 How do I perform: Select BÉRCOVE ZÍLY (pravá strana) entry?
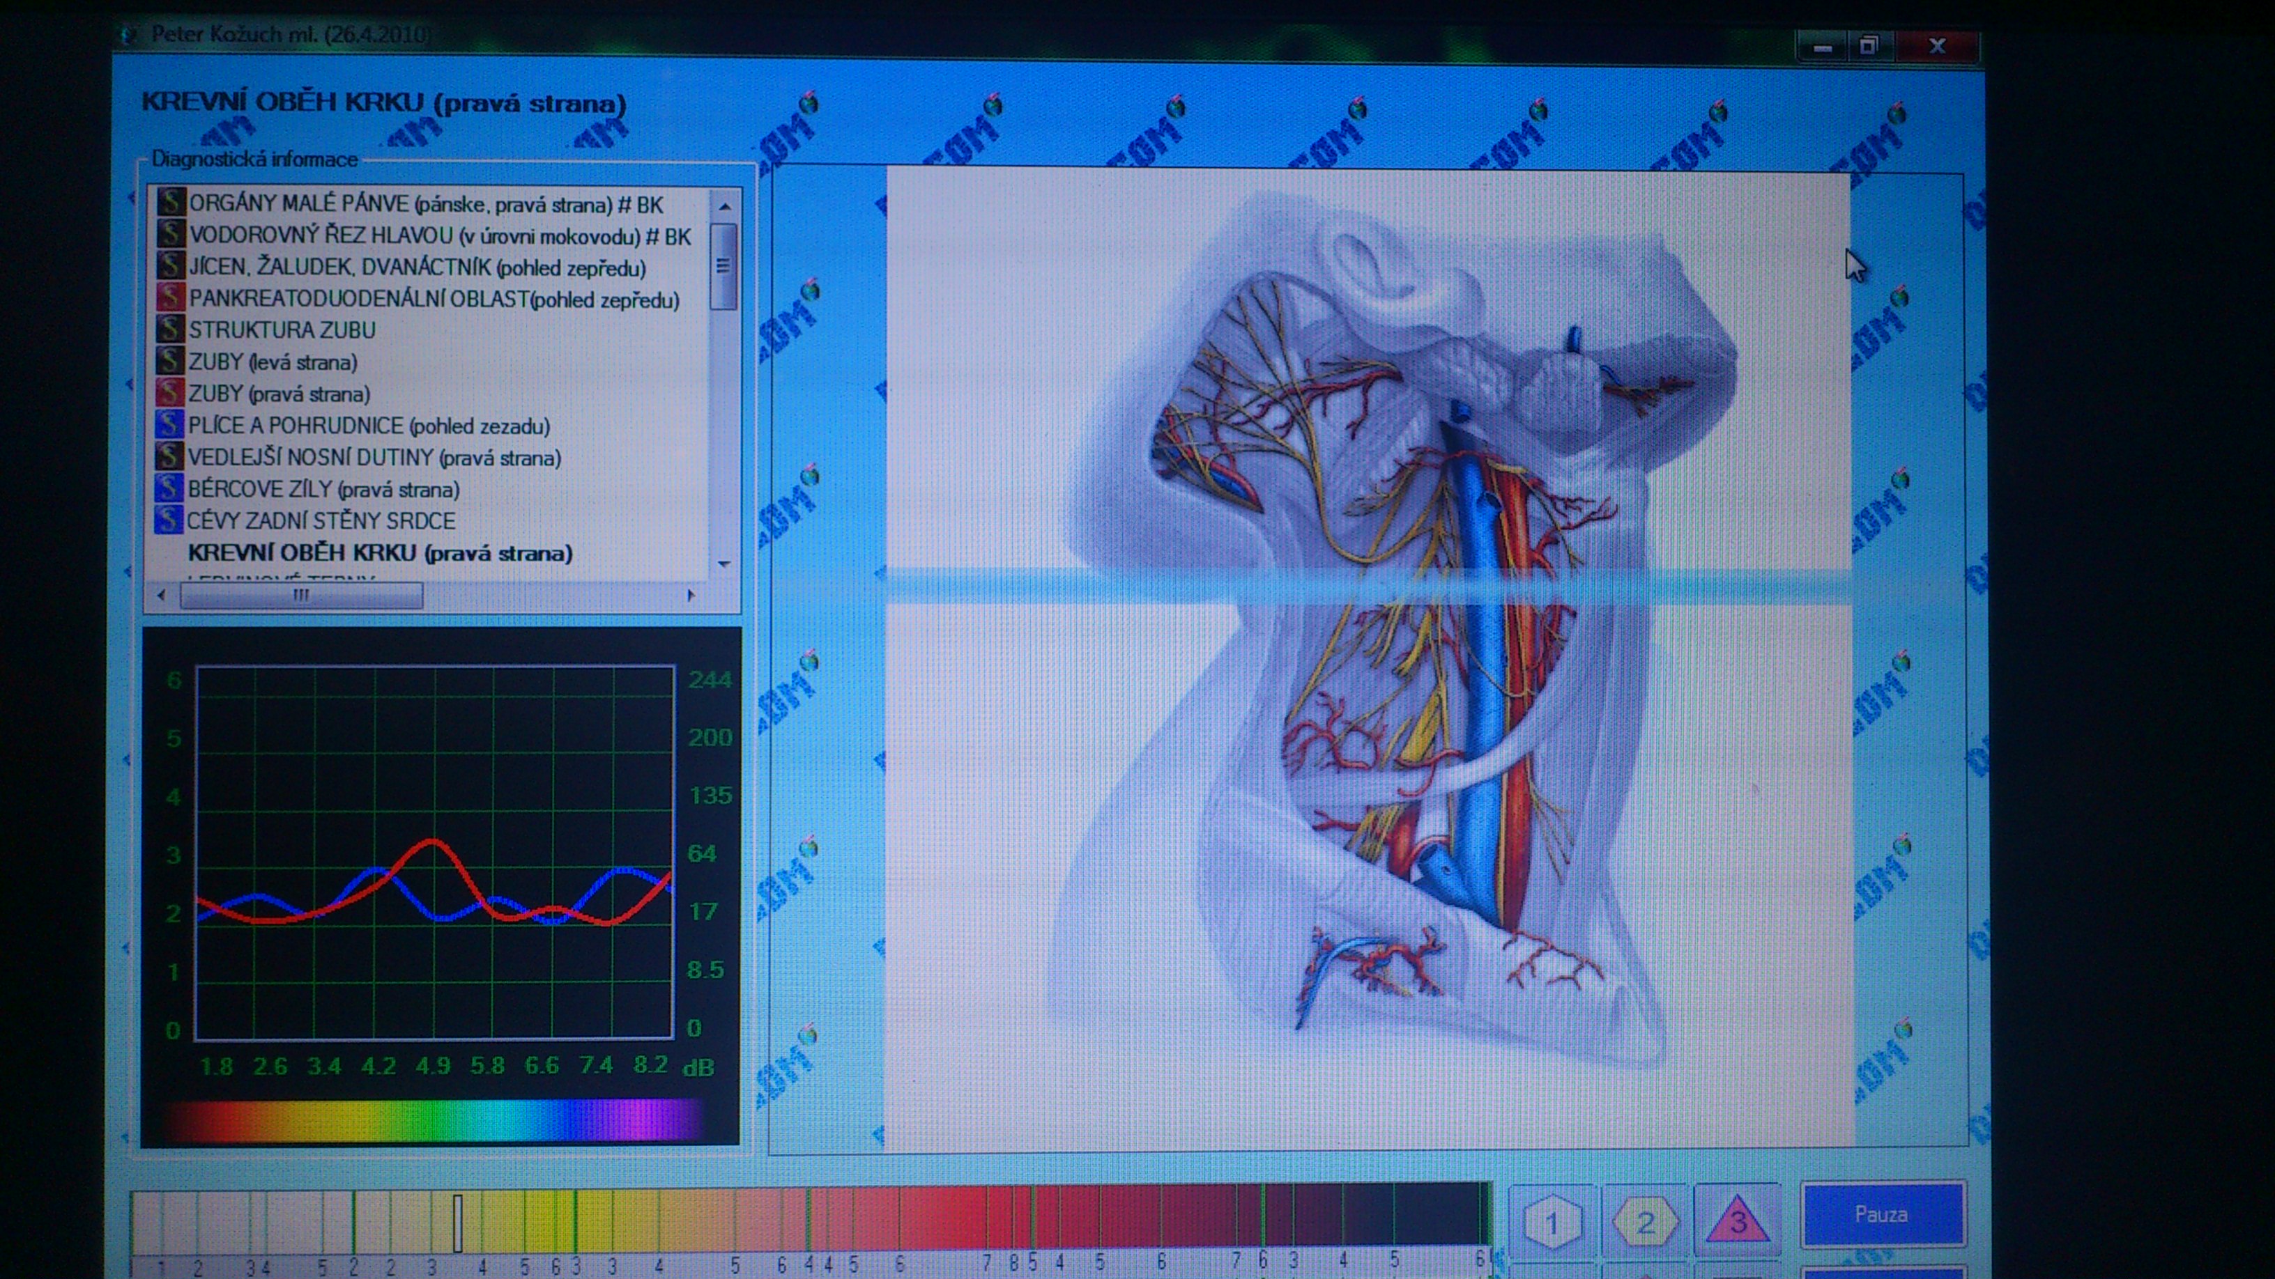click(323, 489)
